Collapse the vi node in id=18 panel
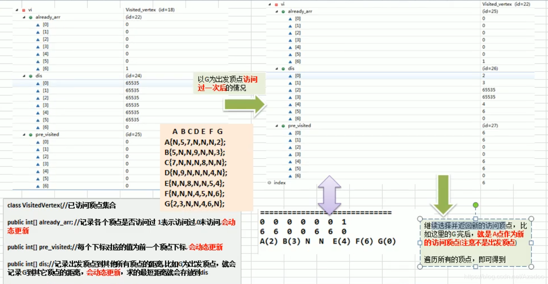Image resolution: width=548 pixels, height=284 pixels. point(17,10)
